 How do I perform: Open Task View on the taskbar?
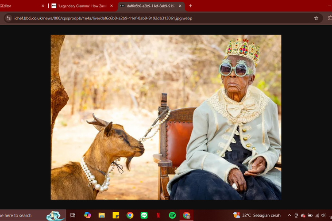[x=73, y=215]
